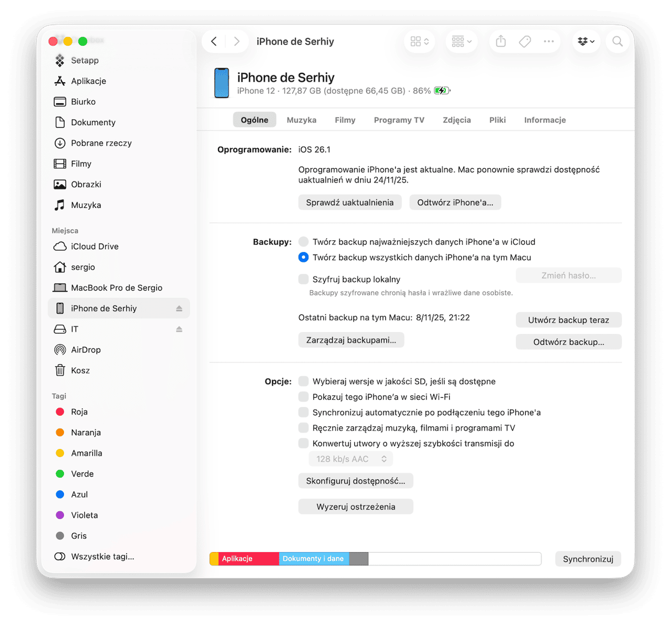Screen dimensions: 671x626
Task: Open the Kosz (Trash) from the sidebar
Action: pos(81,370)
